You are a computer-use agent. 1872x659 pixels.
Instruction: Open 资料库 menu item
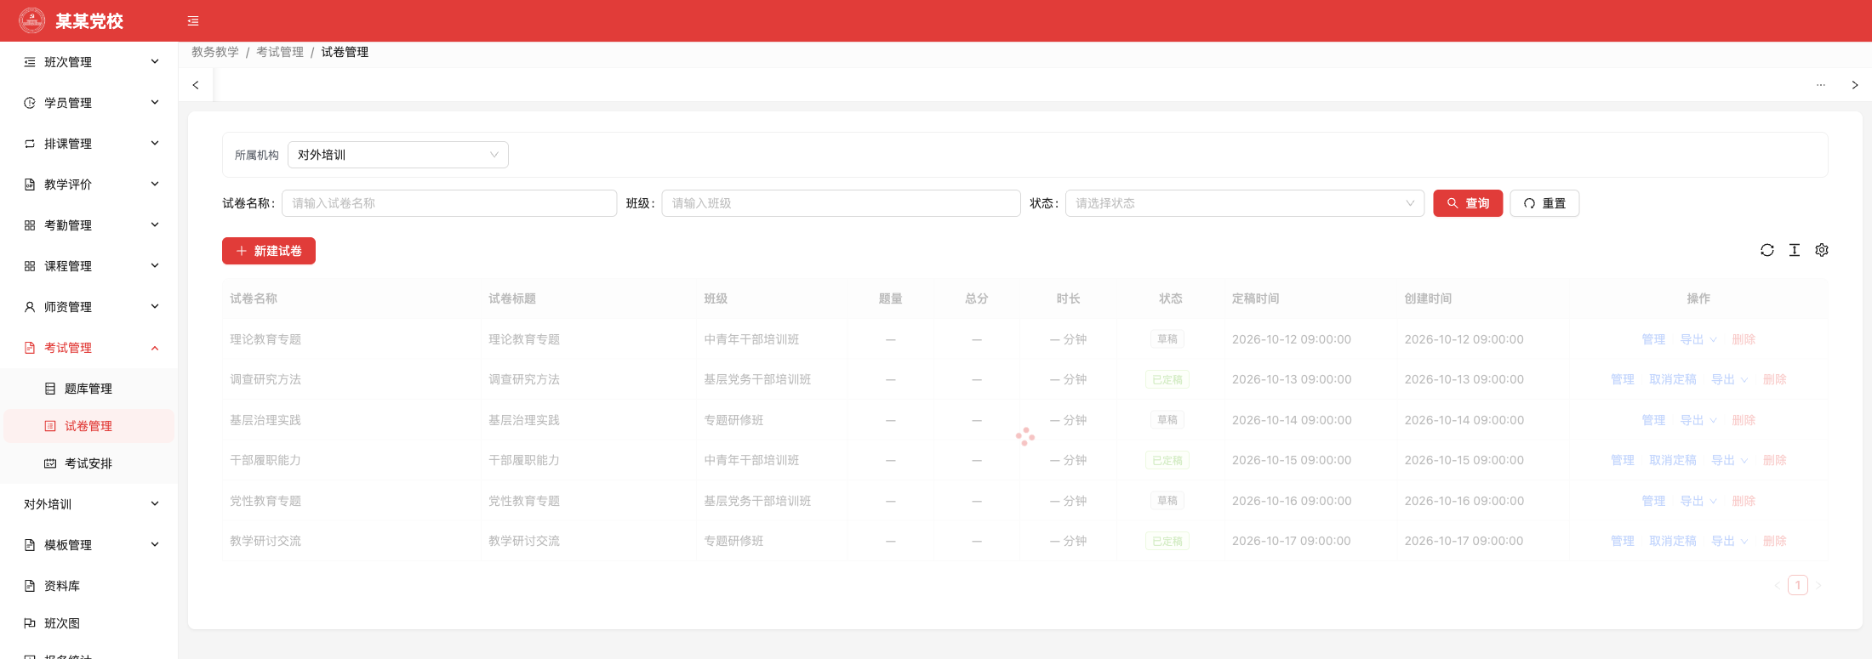tap(89, 586)
